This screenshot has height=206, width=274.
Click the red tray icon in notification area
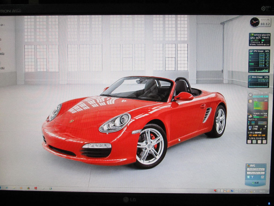click(x=215, y=190)
